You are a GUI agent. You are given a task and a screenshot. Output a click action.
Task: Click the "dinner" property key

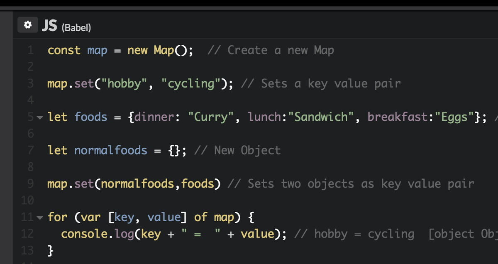pyautogui.click(x=154, y=117)
